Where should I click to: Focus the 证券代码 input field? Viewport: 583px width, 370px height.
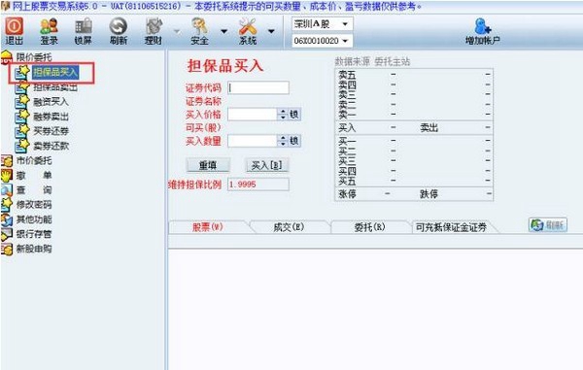(x=258, y=87)
